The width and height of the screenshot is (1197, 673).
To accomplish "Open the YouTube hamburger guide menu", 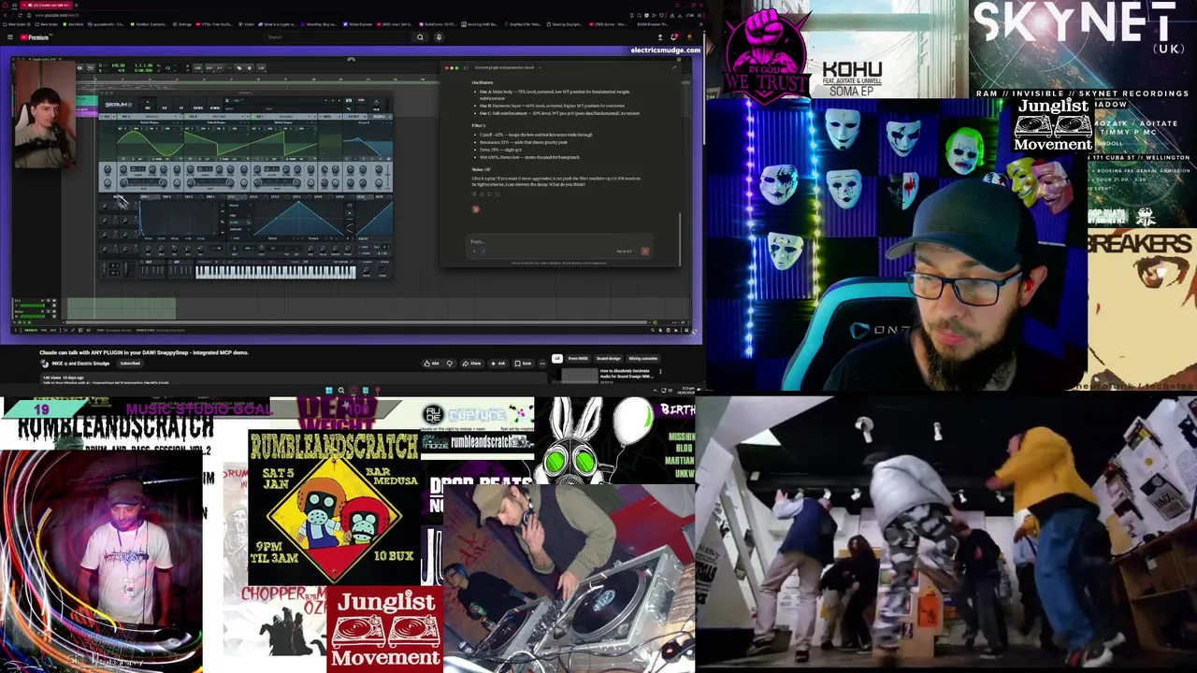I will (x=10, y=37).
